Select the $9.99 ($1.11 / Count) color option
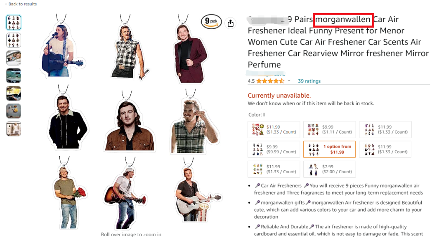The width and height of the screenshot is (432, 237). 329,129
